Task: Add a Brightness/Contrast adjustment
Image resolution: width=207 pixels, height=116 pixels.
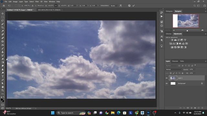Action: [x=172, y=40]
